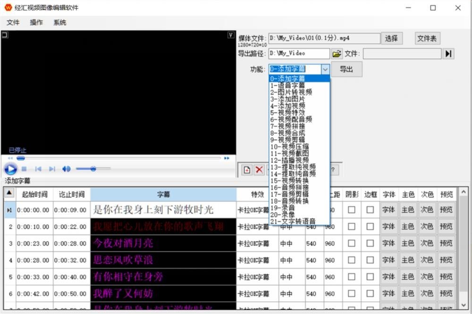Click the Stop playback square icon
The width and height of the screenshot is (472, 314).
tap(24, 169)
